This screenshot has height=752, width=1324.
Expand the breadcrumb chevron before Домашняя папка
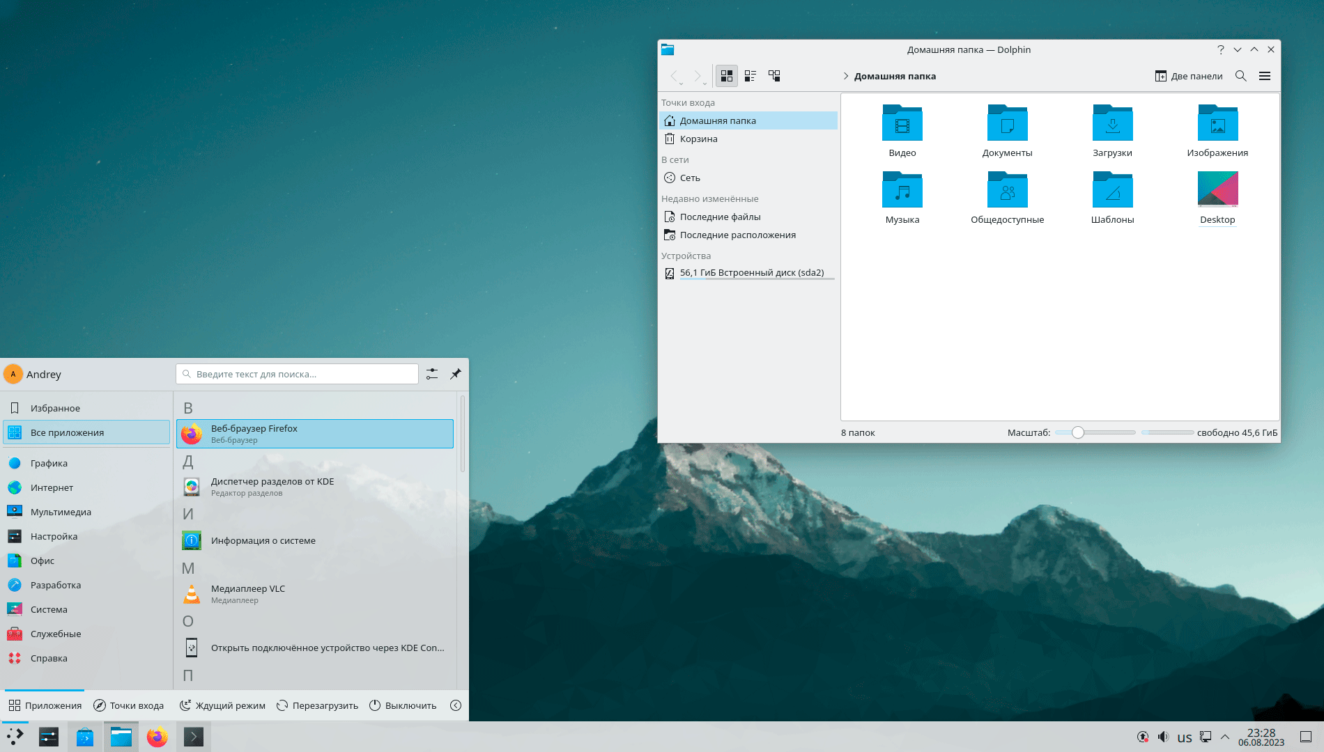click(x=846, y=76)
